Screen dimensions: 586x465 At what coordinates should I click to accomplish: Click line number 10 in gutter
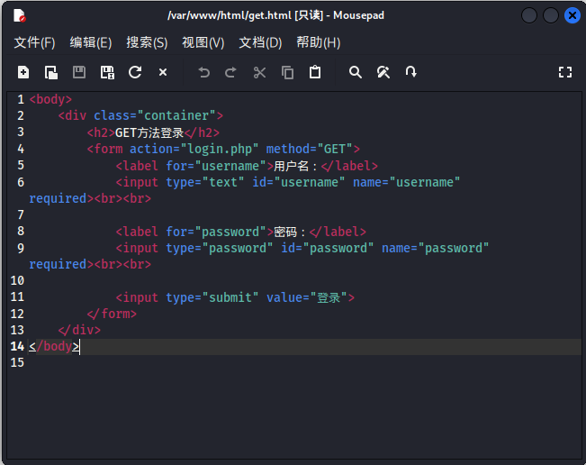pyautogui.click(x=17, y=280)
